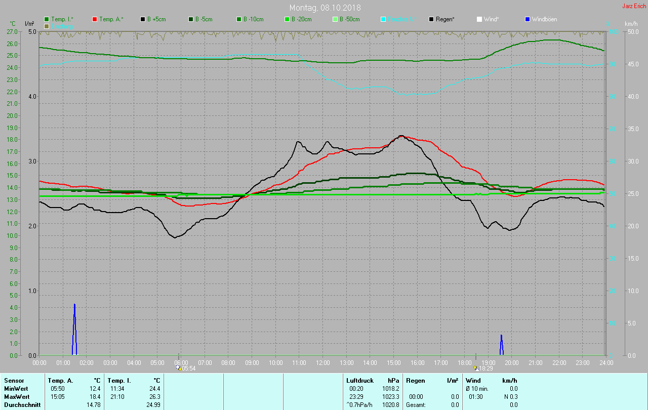648x410 pixels.
Task: Click the sunrise icon beside 05:54
Action: pos(179,368)
